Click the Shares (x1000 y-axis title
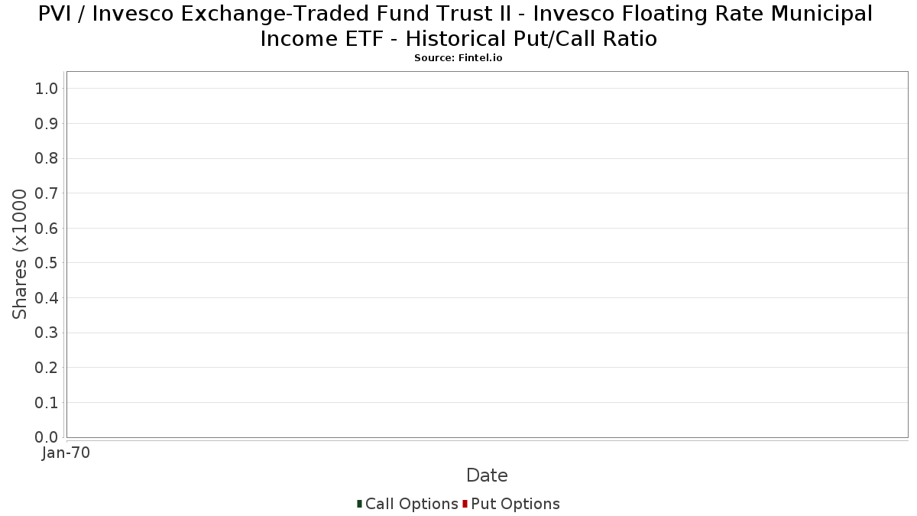This screenshot has height=516, width=917. click(x=20, y=255)
